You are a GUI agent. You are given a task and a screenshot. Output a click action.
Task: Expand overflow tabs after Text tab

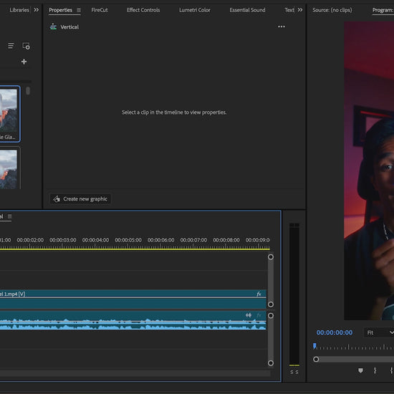(300, 10)
